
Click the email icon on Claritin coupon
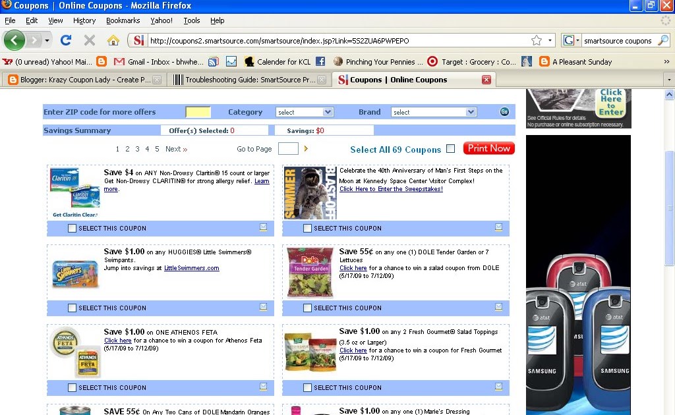263,227
